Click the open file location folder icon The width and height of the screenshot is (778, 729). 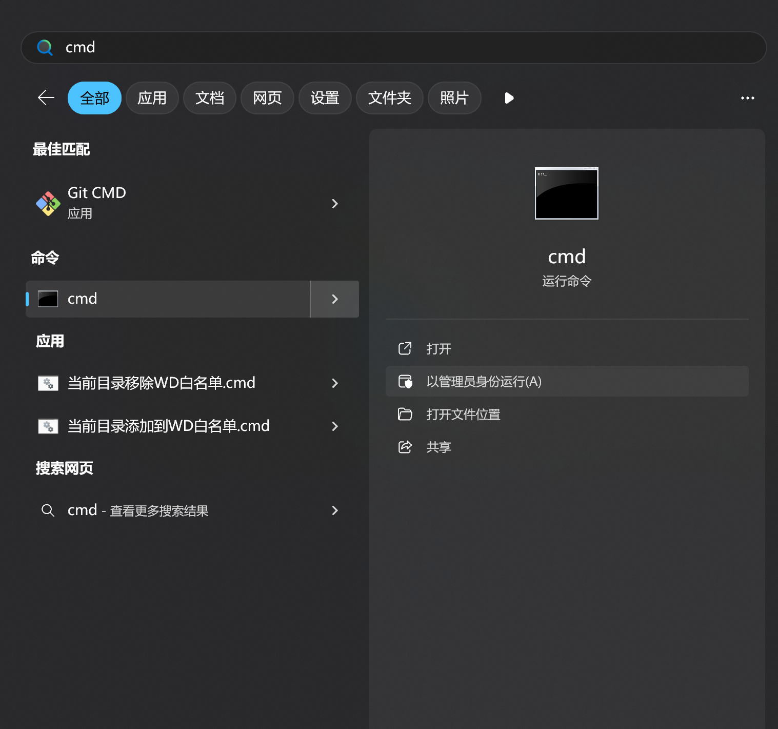click(x=405, y=414)
